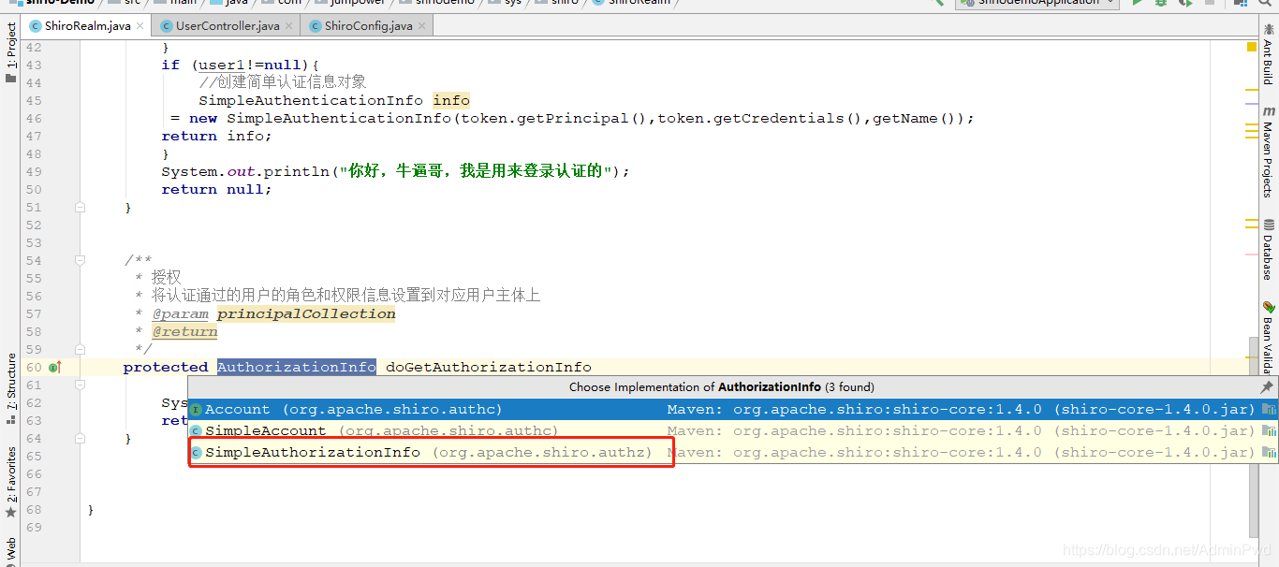Image resolution: width=1279 pixels, height=567 pixels.
Task: Collapse the code block at line 51
Action: coord(80,207)
